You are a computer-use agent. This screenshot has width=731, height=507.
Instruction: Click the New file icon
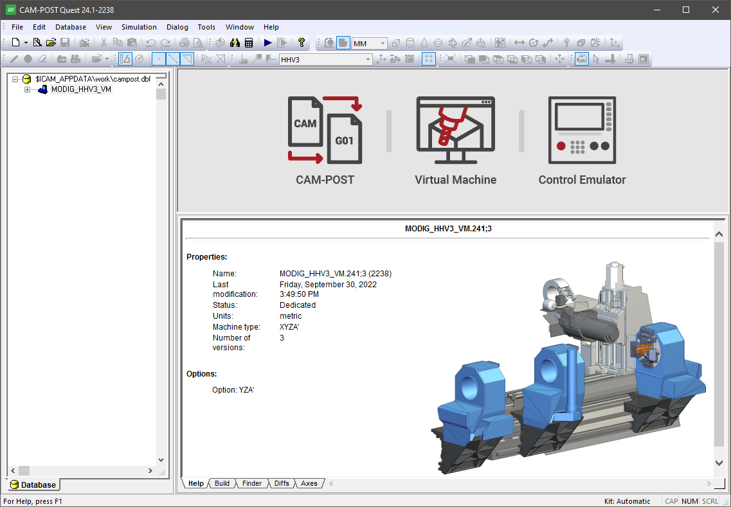[x=16, y=43]
